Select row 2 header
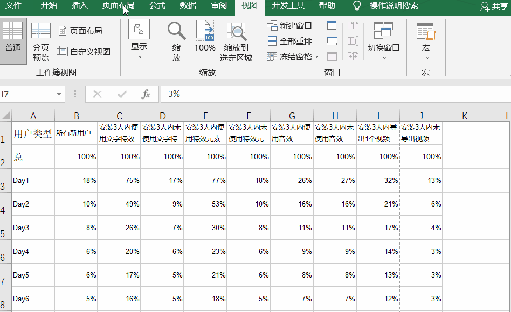511x312 pixels. (5, 157)
